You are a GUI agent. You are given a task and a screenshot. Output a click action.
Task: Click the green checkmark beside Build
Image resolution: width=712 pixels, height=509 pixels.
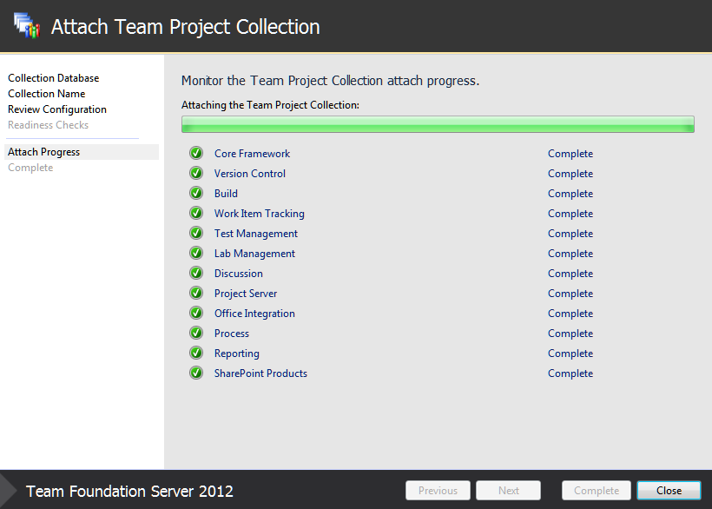click(196, 193)
